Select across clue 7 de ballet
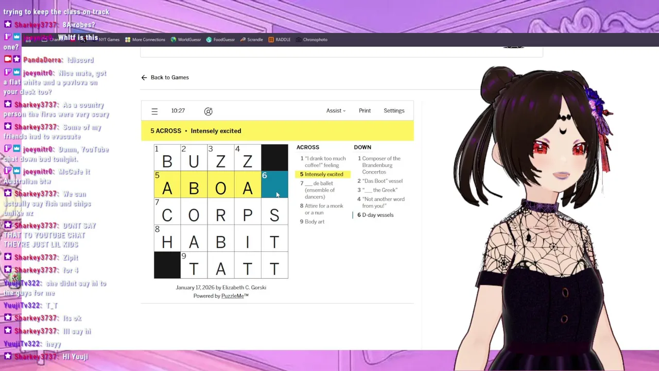The image size is (659, 371). tap(323, 190)
